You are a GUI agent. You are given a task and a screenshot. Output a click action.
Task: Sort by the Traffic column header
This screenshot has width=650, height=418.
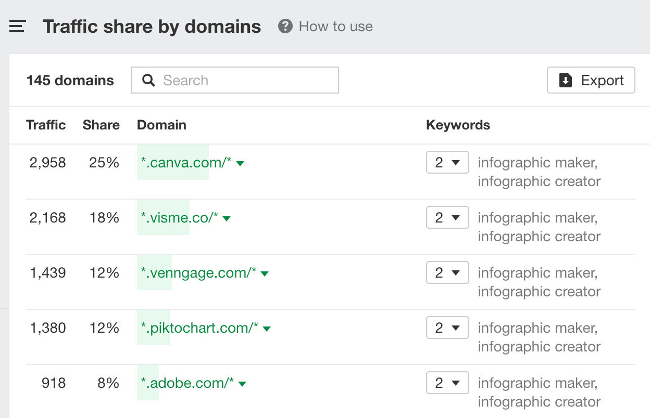45,125
